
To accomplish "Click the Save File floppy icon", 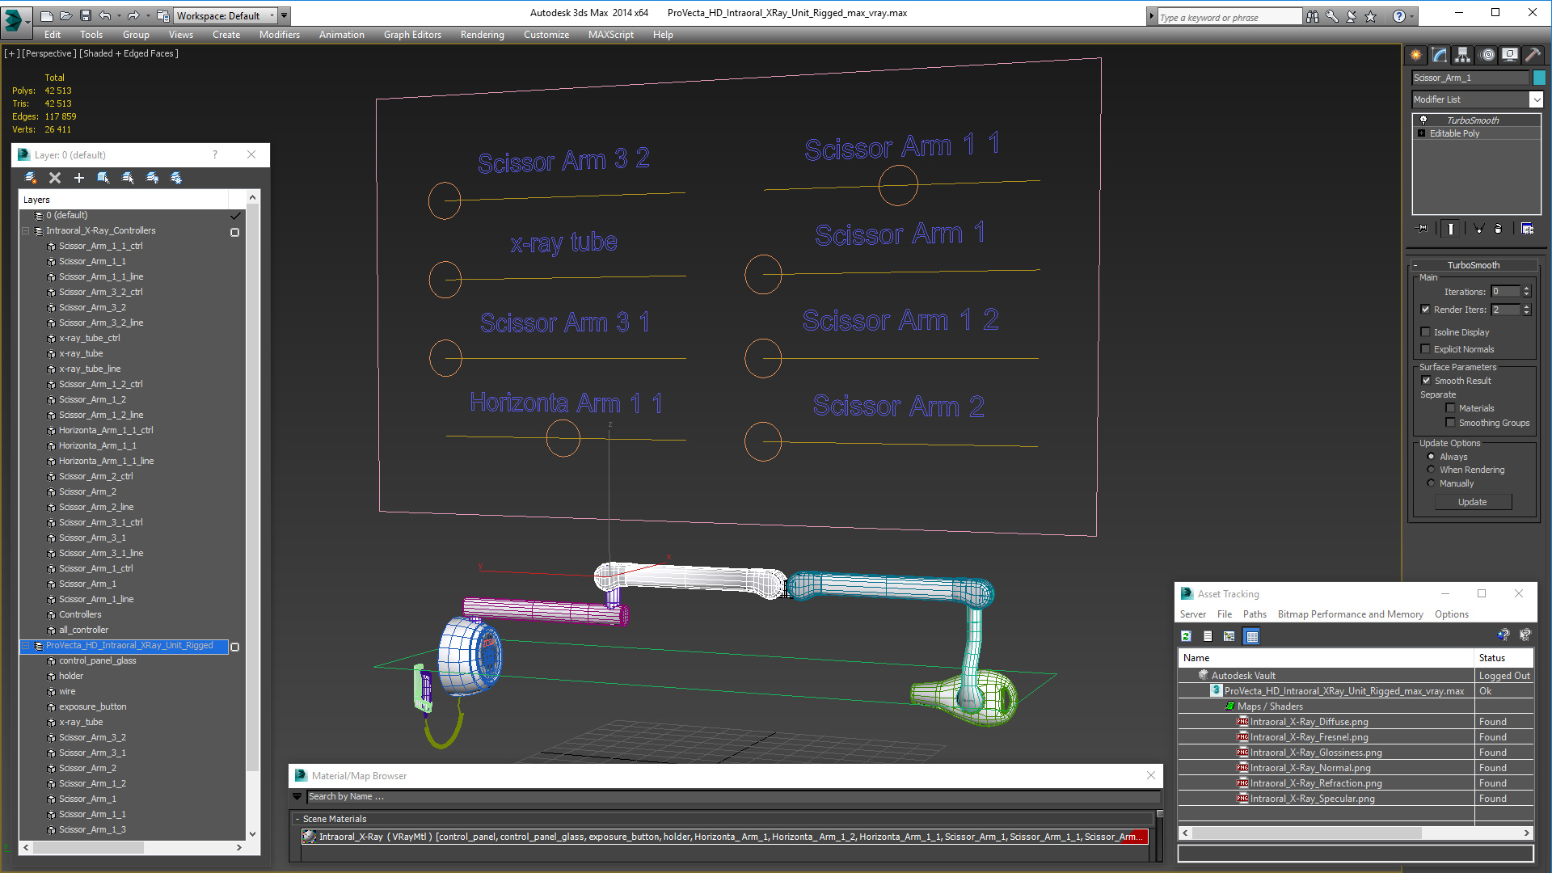I will 86,15.
